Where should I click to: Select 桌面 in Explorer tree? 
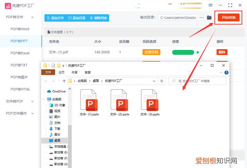coord(54,141)
